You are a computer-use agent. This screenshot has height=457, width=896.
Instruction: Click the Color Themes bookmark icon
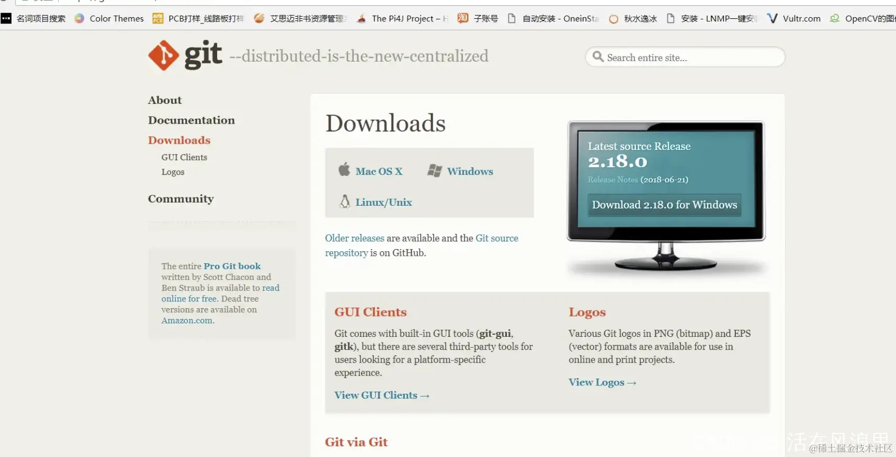click(80, 18)
